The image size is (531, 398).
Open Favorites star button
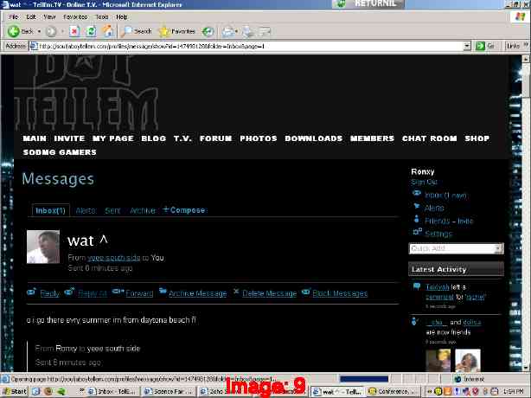click(177, 31)
